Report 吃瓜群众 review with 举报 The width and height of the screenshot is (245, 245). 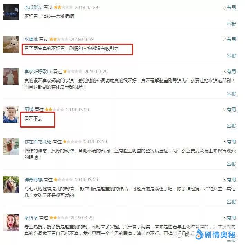click(232, 24)
